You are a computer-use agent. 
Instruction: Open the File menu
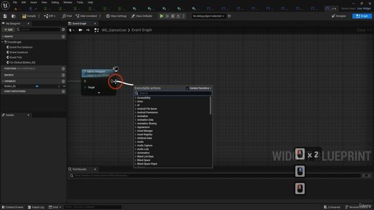(x=15, y=2)
